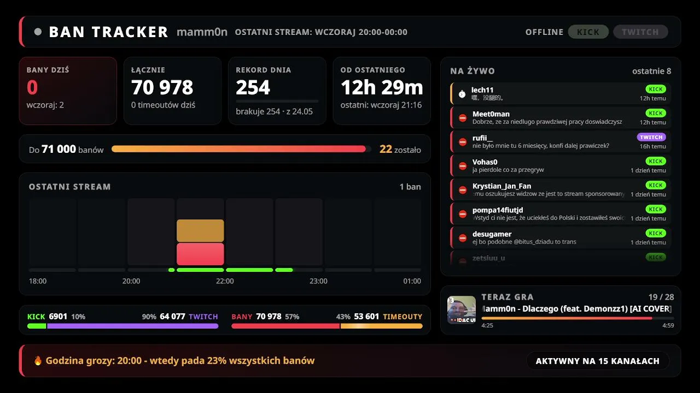
Task: Click the '6901' KICK value
Action: 58,317
